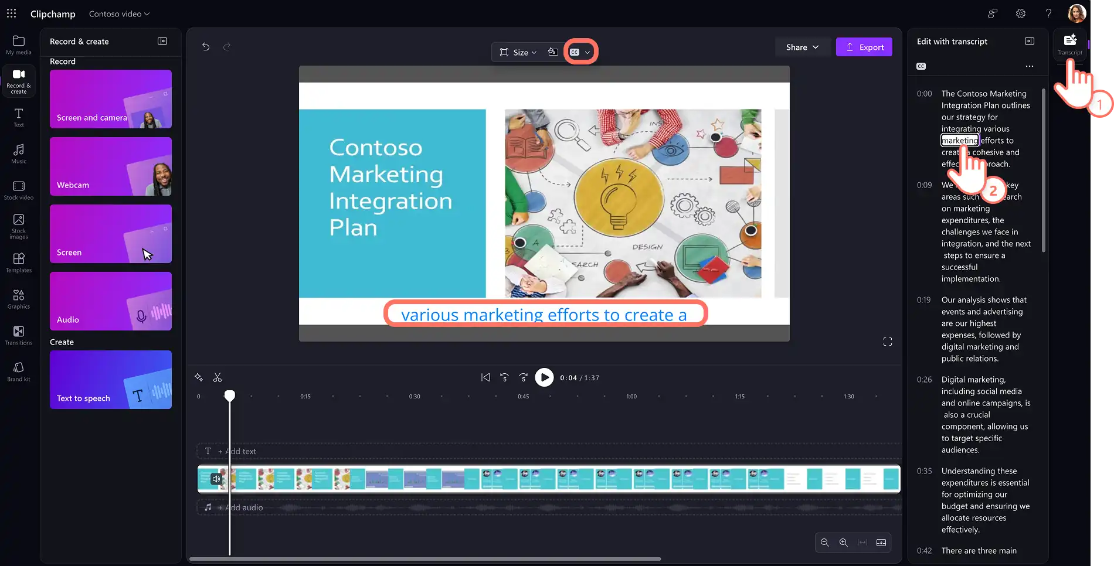Open the Text sidebar tab
Viewport: 1114px width, 566px height.
click(19, 117)
